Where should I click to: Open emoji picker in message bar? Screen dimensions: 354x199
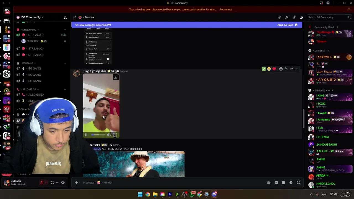pos(291,183)
